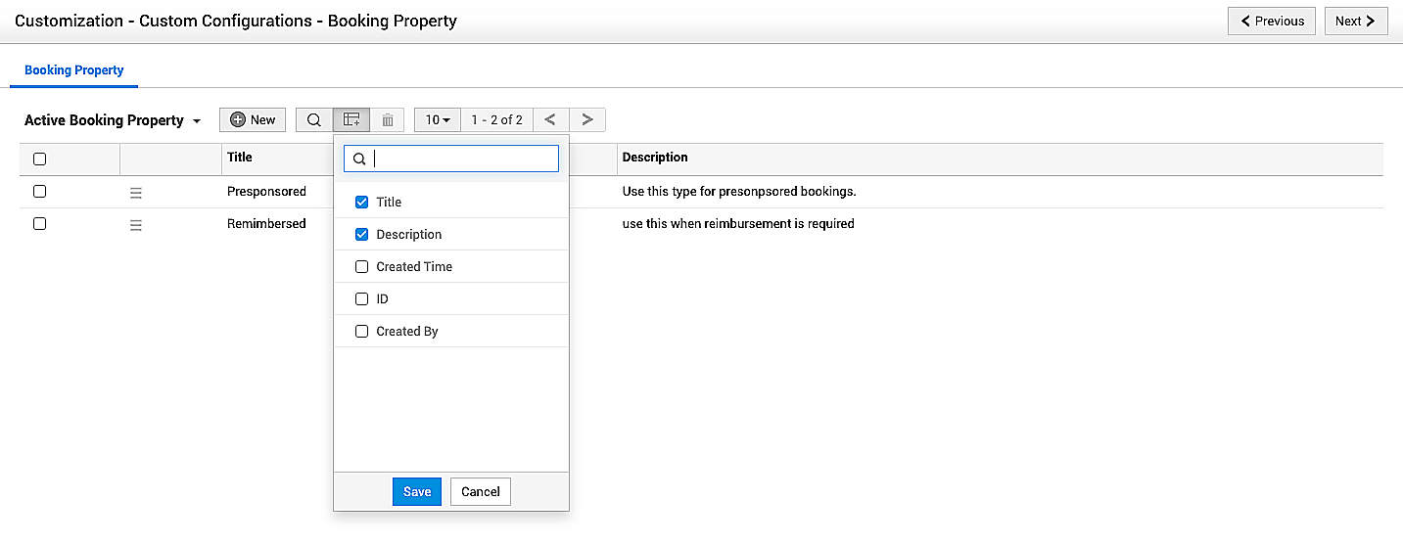Click row menu icon for Remimbersed
This screenshot has height=546, width=1403.
point(136,225)
